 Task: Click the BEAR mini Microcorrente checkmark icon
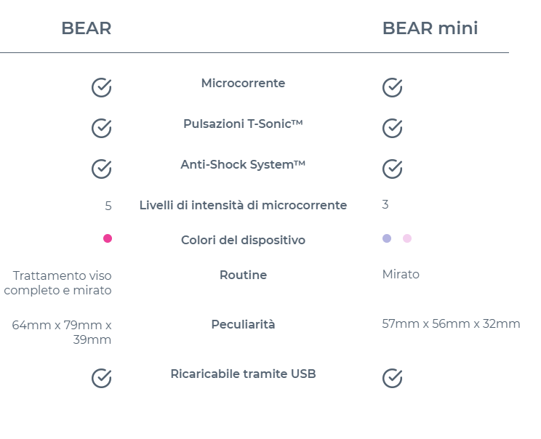point(392,88)
